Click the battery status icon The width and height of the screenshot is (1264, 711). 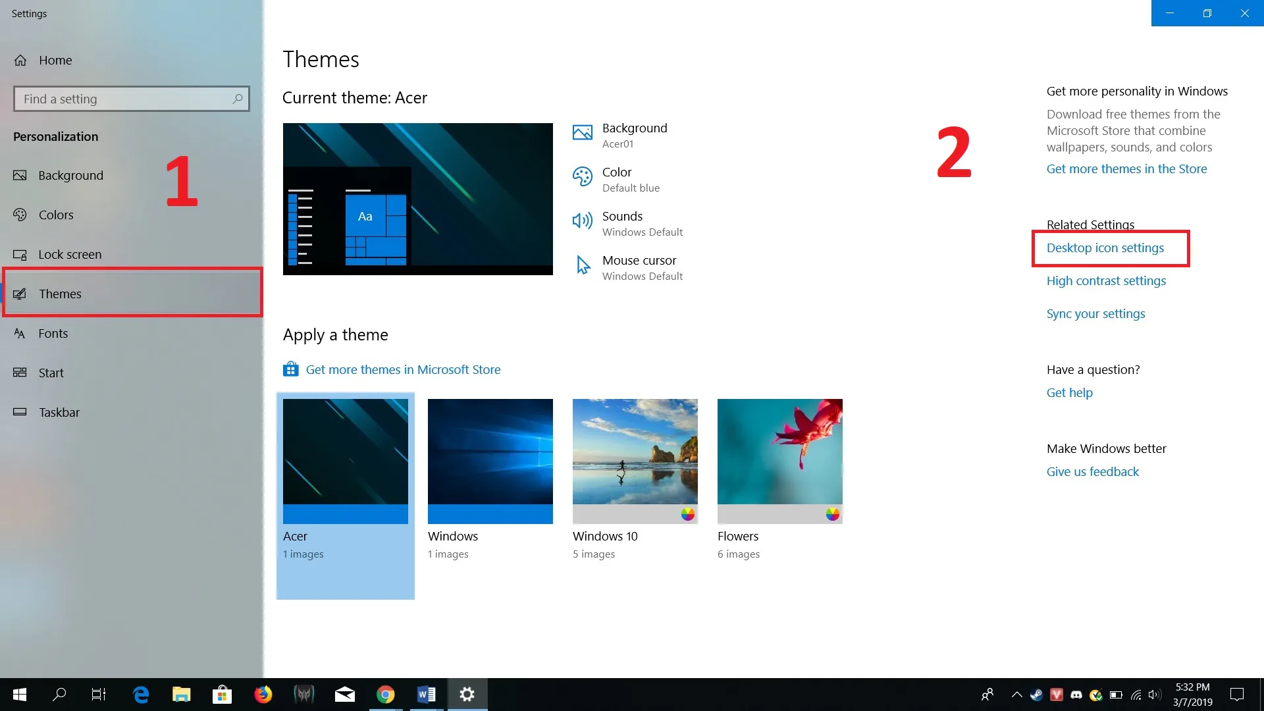(1116, 695)
